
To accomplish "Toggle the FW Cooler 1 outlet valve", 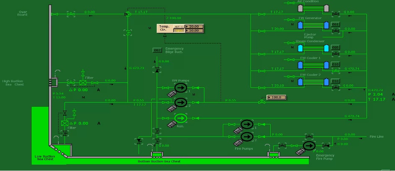I will pos(336,71).
